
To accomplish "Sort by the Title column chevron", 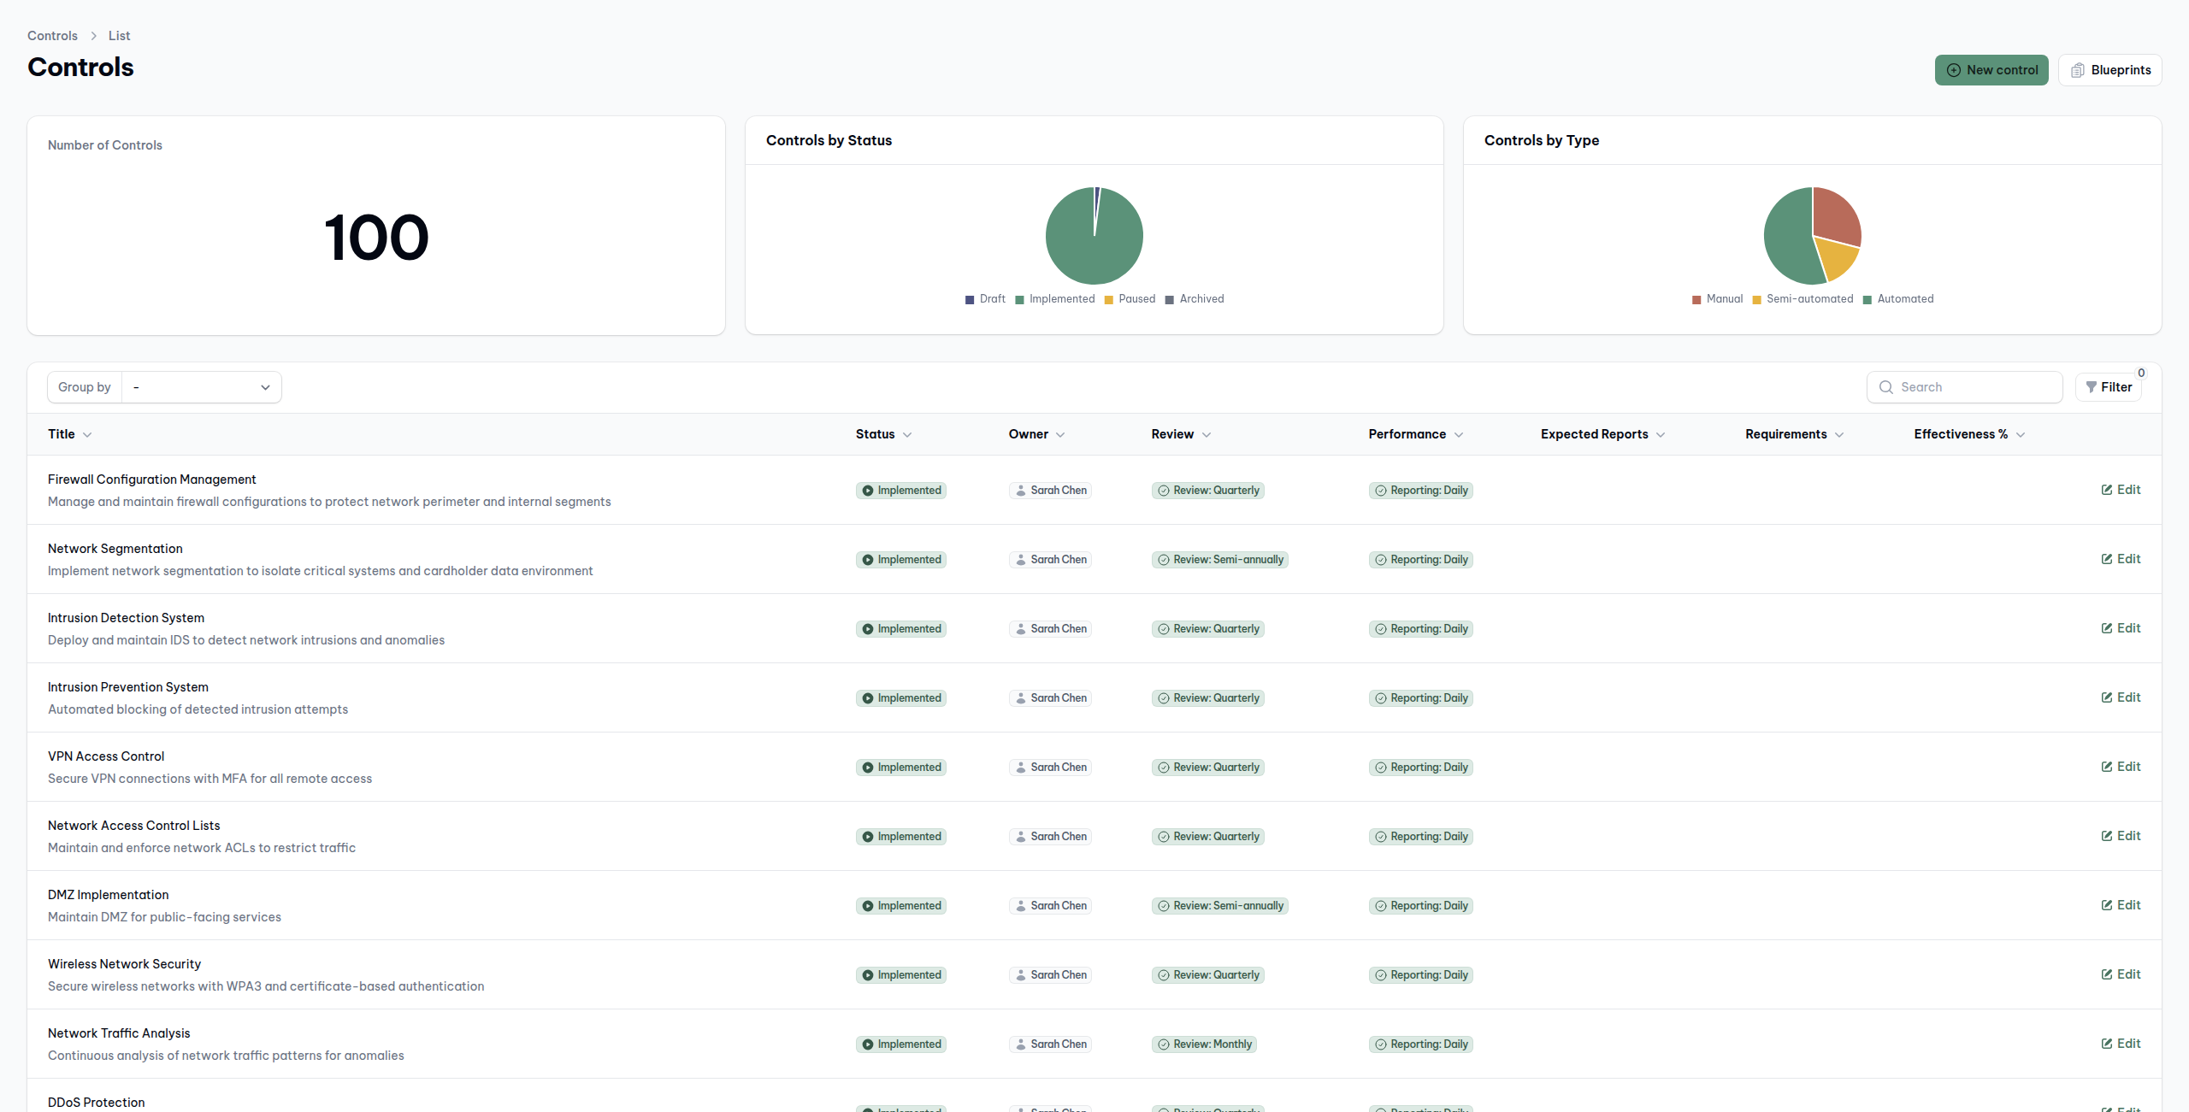I will (x=87, y=435).
